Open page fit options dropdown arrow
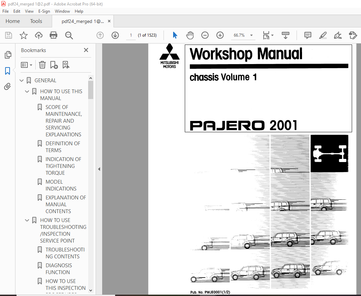361x296 pixels. pyautogui.click(x=273, y=35)
